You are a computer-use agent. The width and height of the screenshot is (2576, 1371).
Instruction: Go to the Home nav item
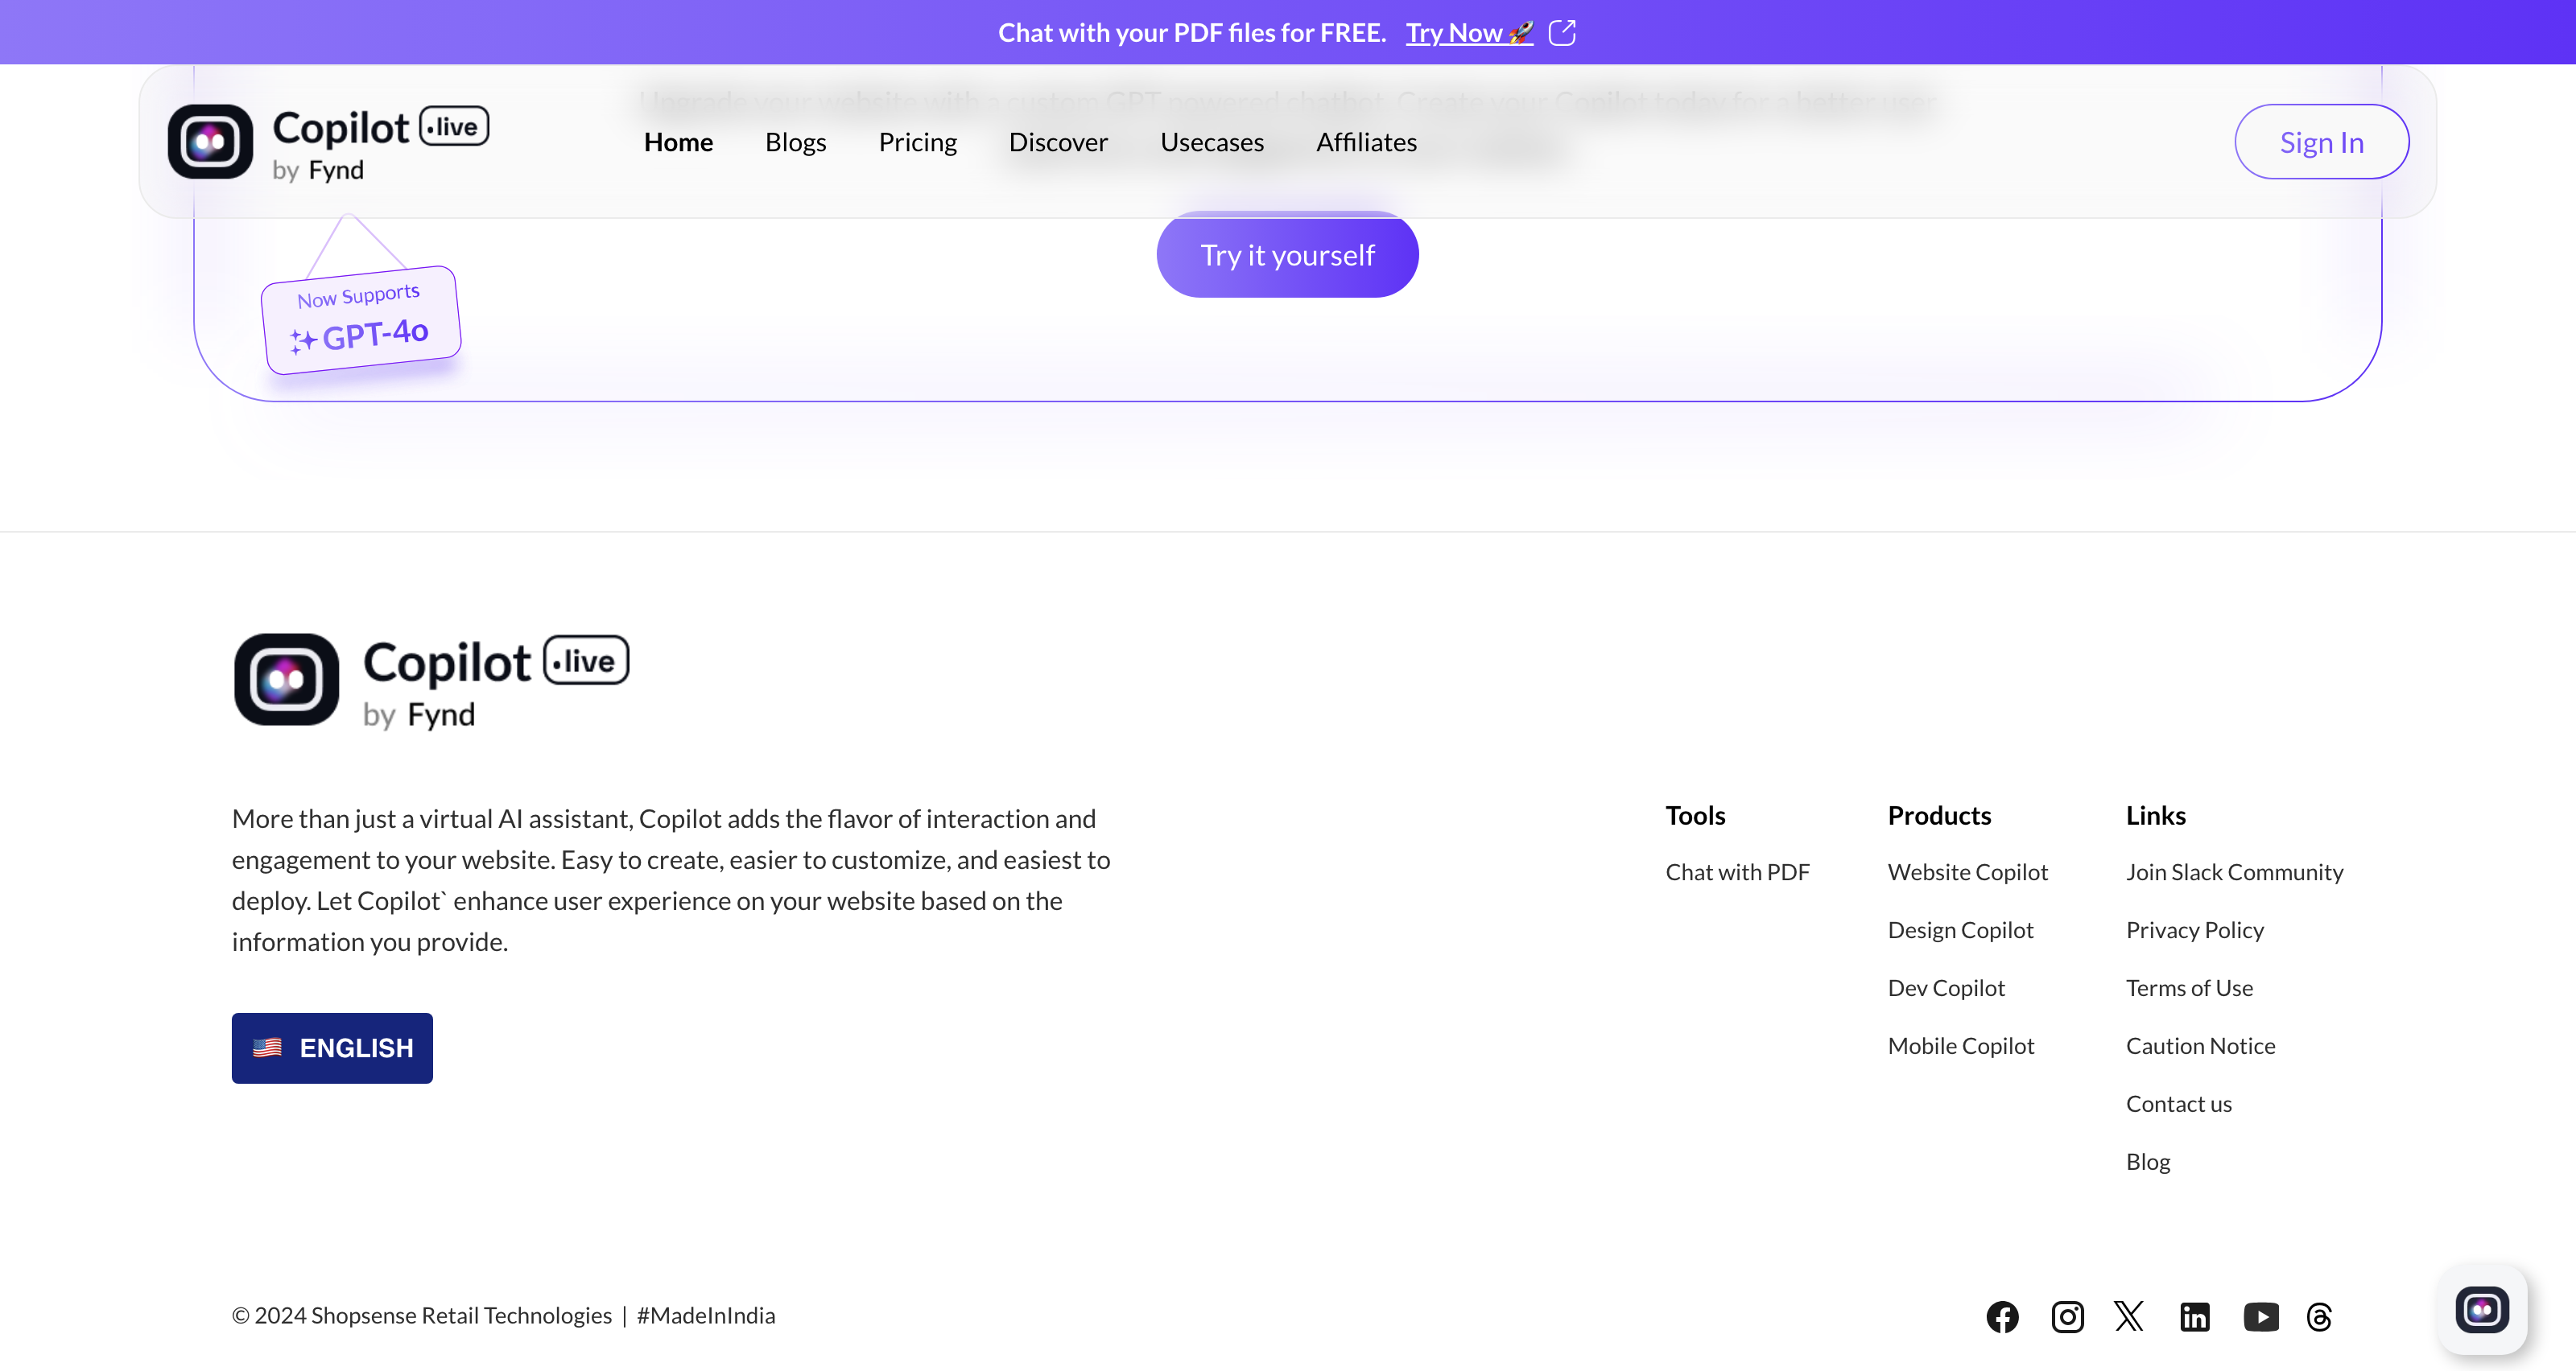pyautogui.click(x=678, y=142)
